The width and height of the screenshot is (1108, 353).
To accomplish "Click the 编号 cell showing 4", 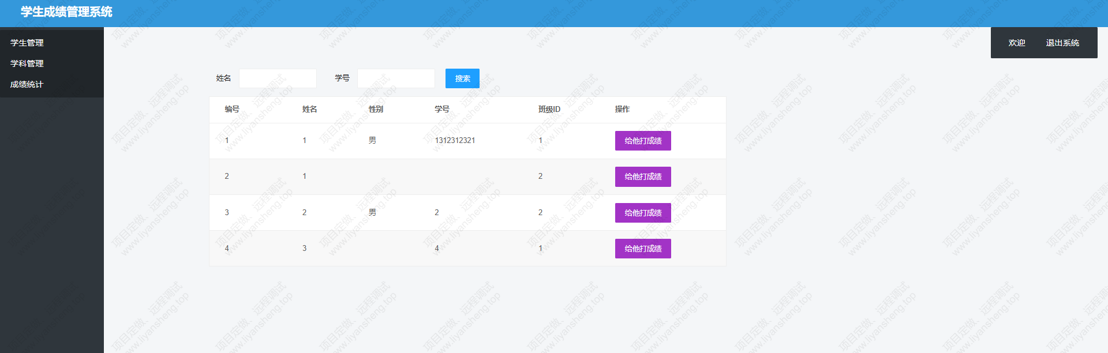I will pyautogui.click(x=227, y=248).
